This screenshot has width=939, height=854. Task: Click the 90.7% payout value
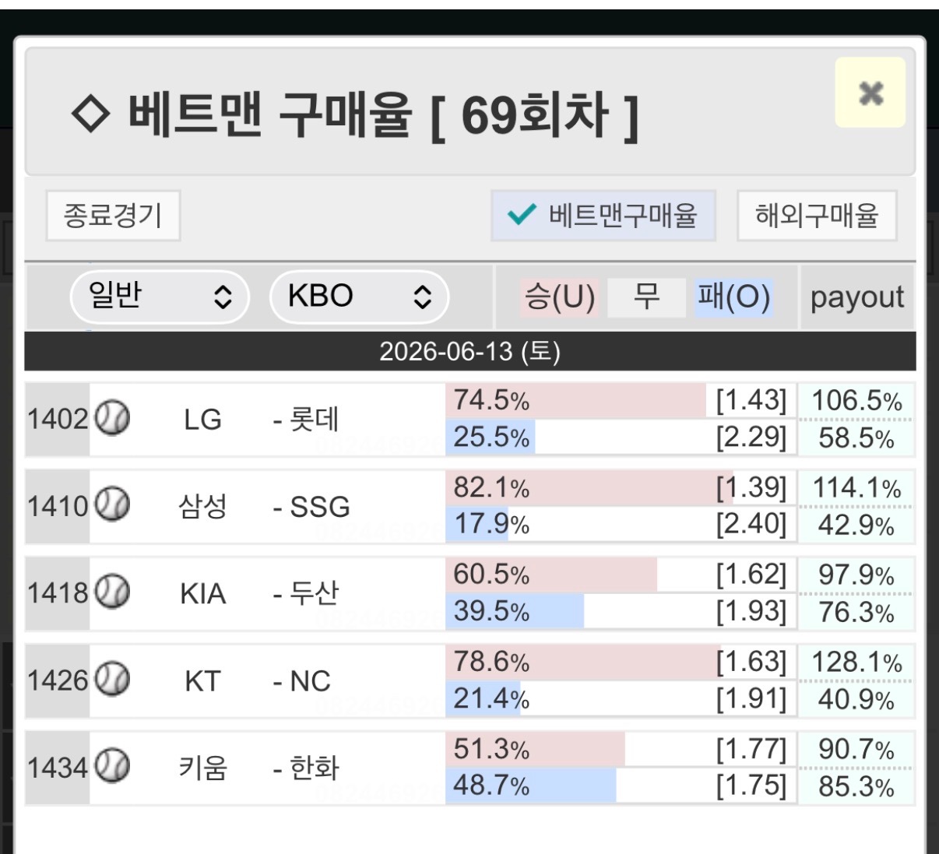pos(856,750)
